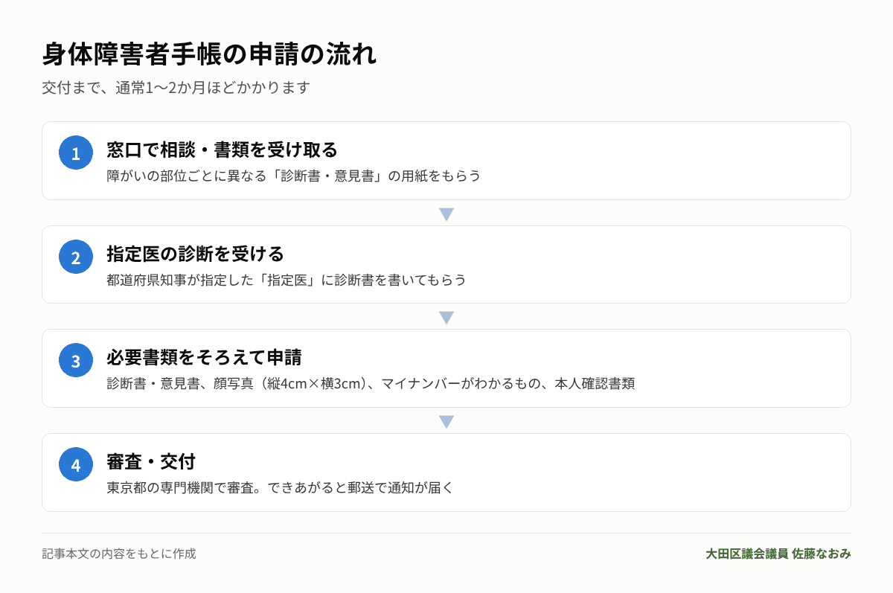The width and height of the screenshot is (893, 593).
Task: Click the blue step 3 circle badge
Action: pos(76,361)
